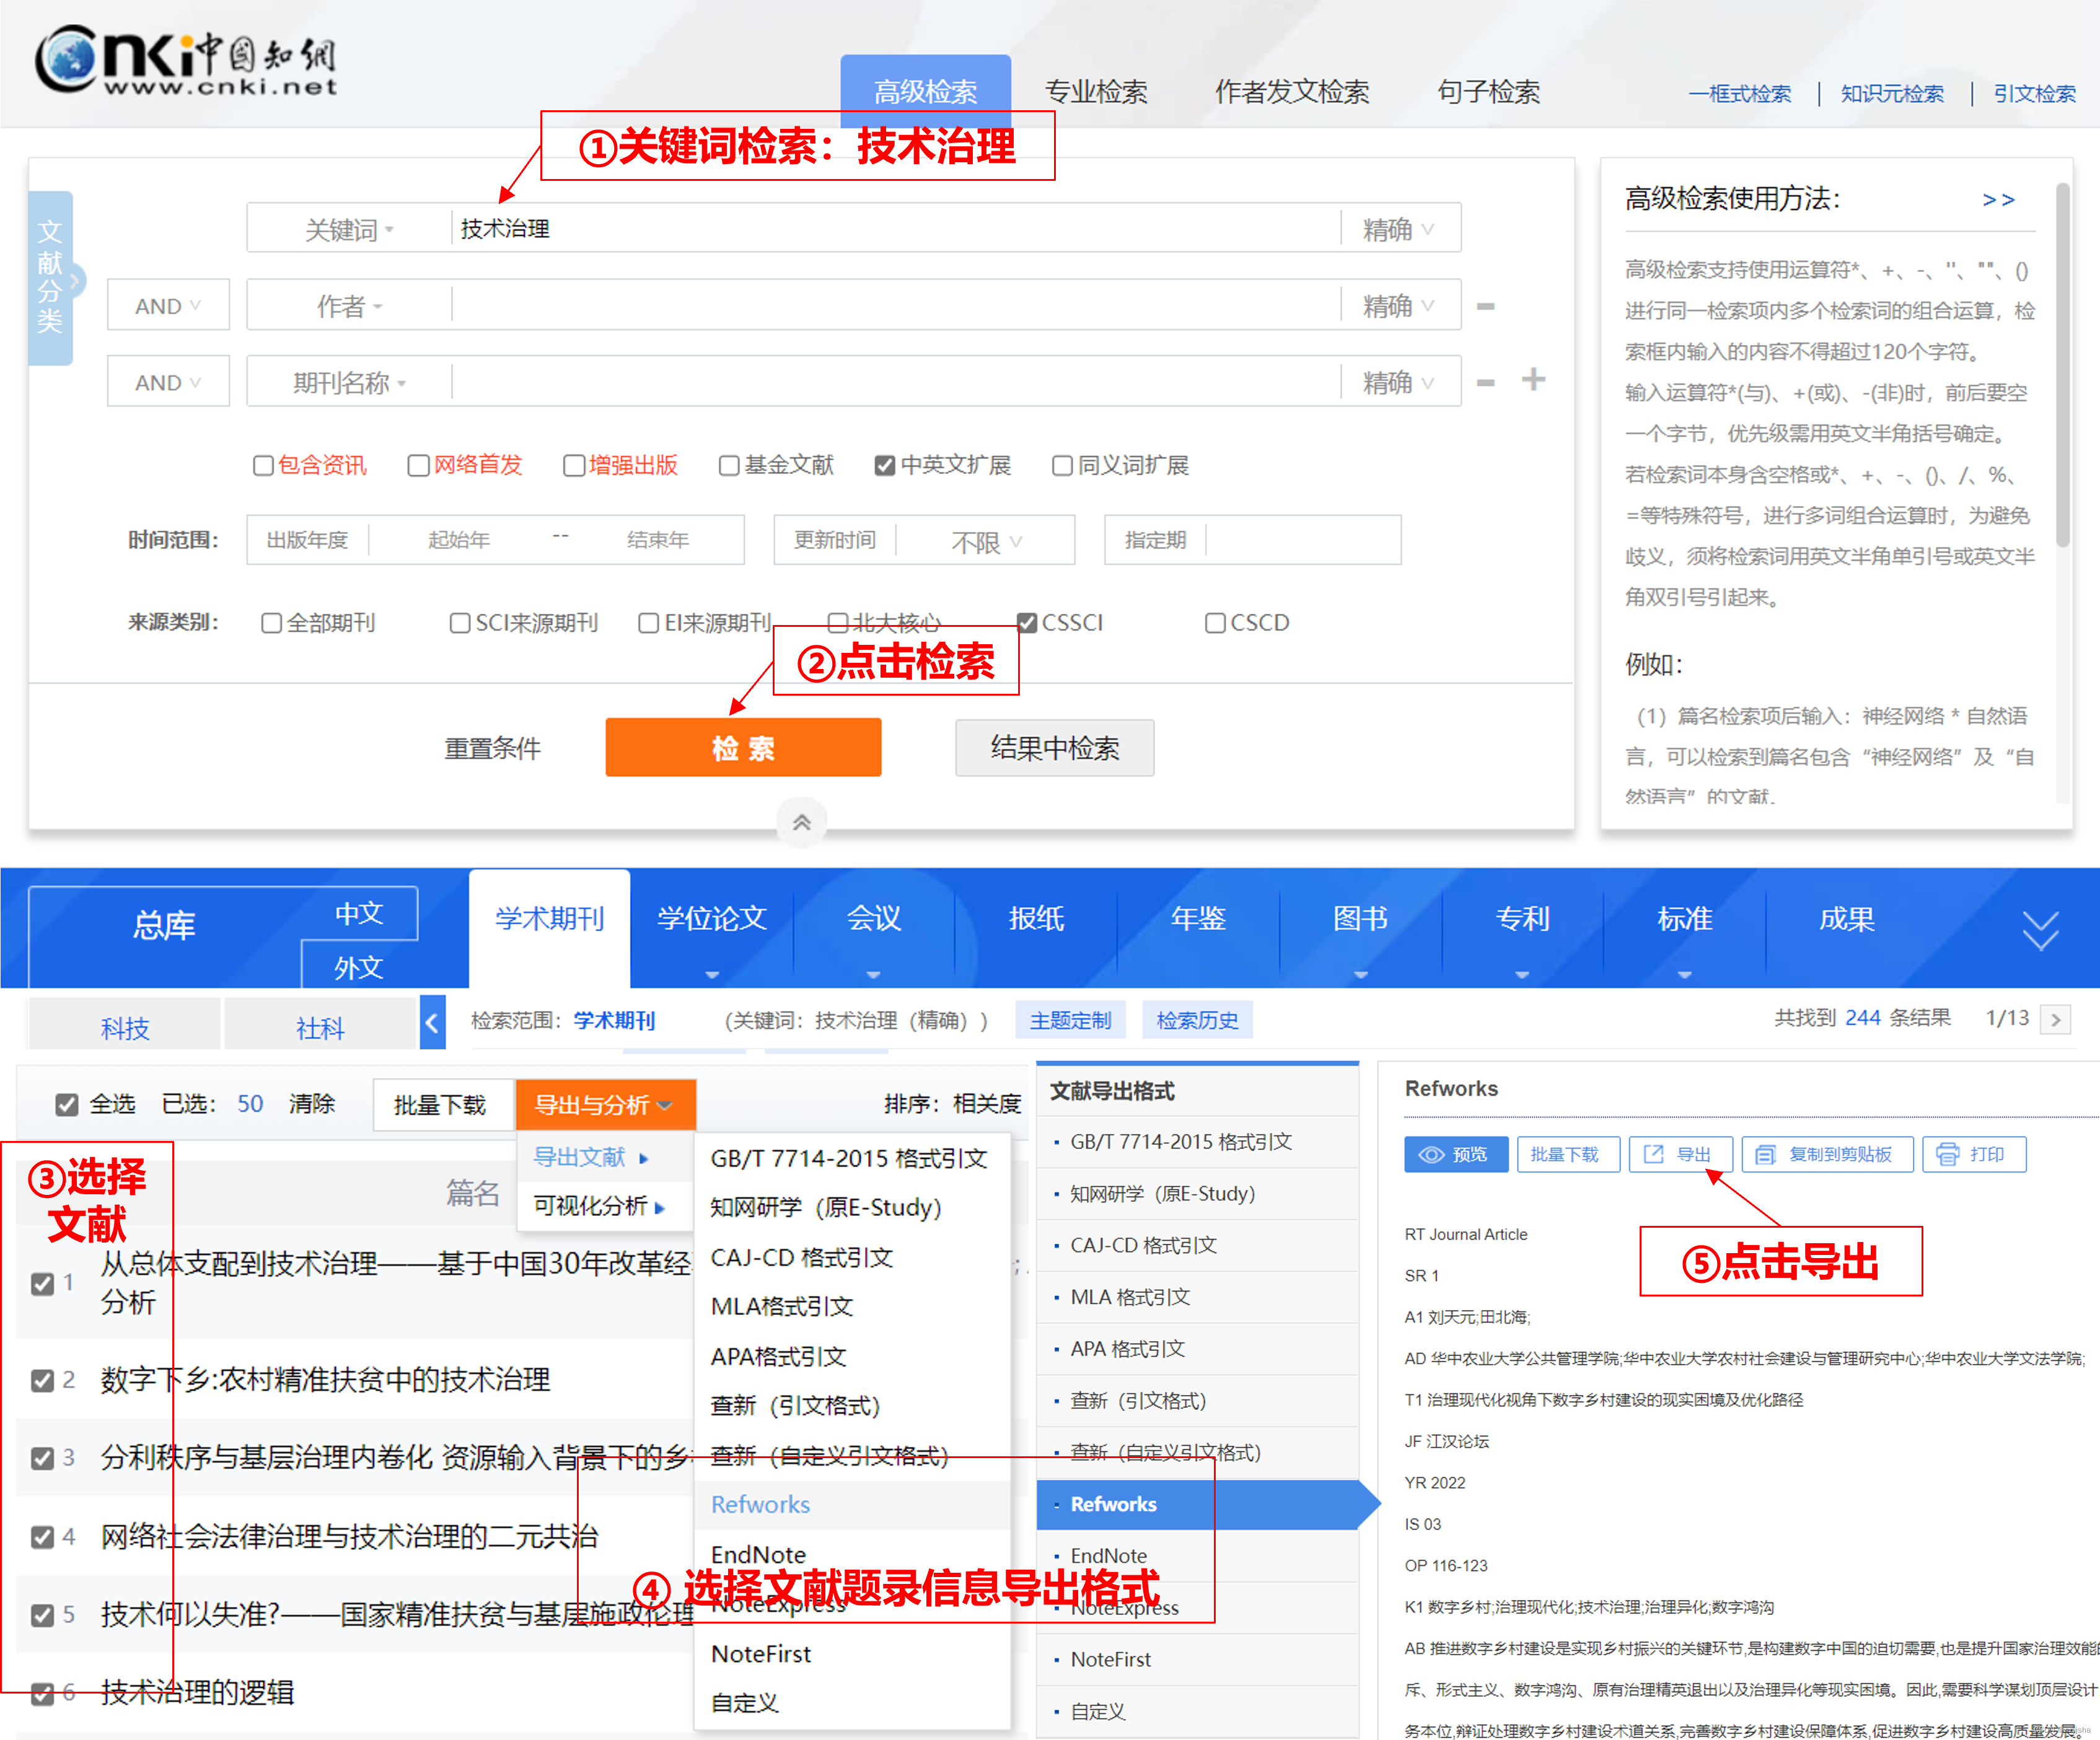The height and width of the screenshot is (1740, 2100).
Task: Open the 学位论文 database tab
Action: [711, 919]
